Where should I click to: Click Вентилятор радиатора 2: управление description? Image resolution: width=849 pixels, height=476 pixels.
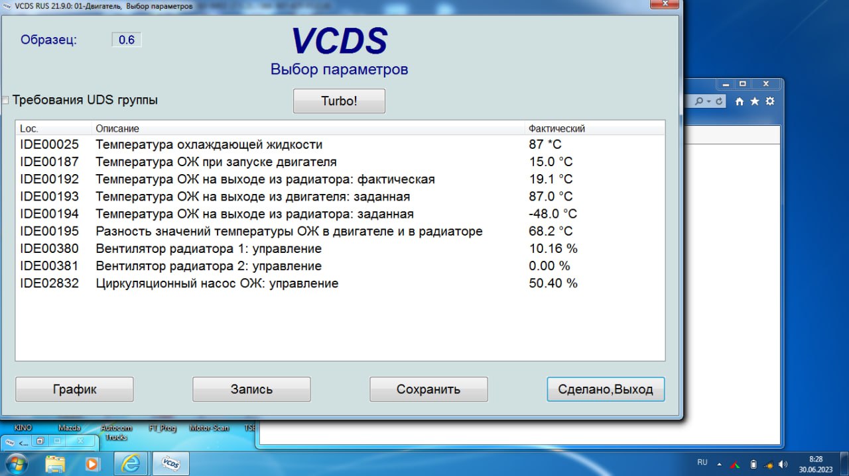coord(208,265)
